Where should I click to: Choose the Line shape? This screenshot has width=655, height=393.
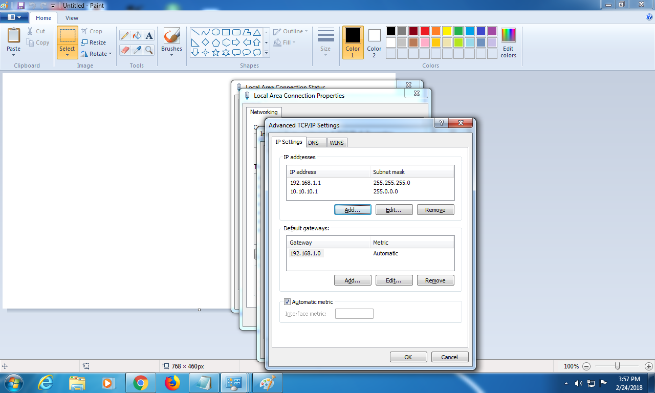pos(195,32)
